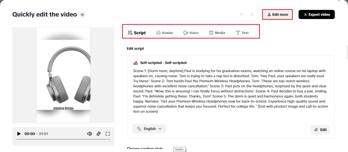Image resolution: width=348 pixels, height=152 pixels.
Task: Switch to the Voice tab
Action: [191, 33]
